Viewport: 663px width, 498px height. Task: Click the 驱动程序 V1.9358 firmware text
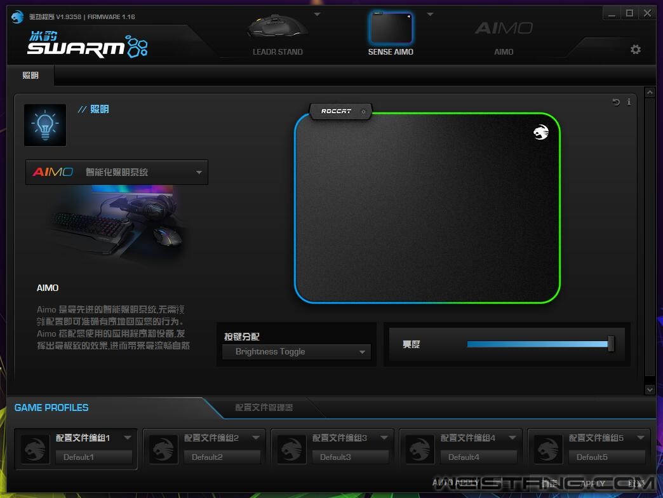(x=82, y=17)
